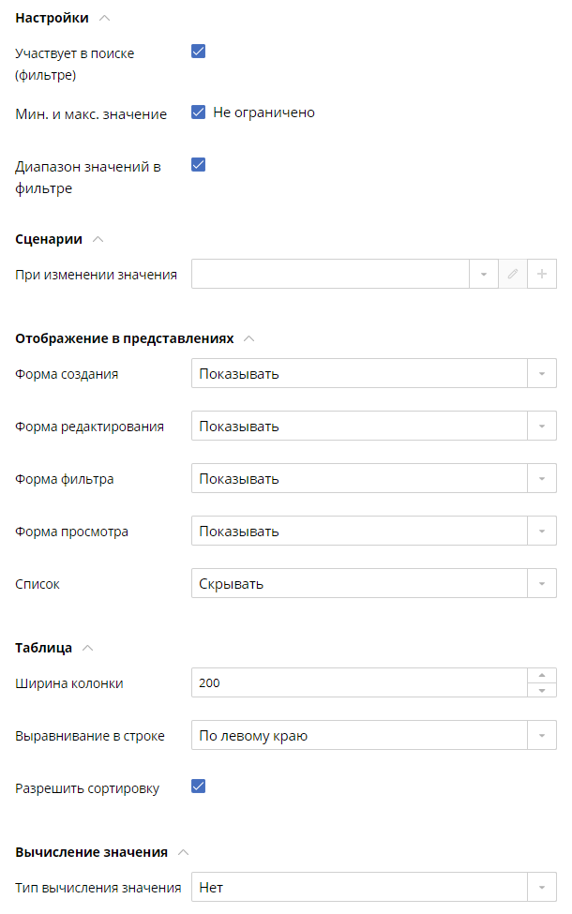Increase column width with the up arrow
Viewport: 572px width, 914px height.
click(x=542, y=675)
